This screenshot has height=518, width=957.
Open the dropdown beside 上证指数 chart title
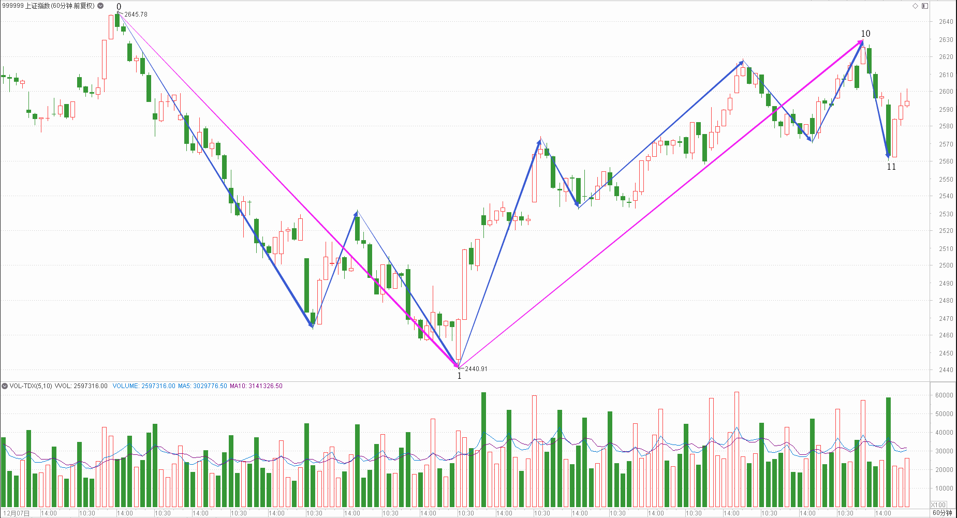[100, 6]
